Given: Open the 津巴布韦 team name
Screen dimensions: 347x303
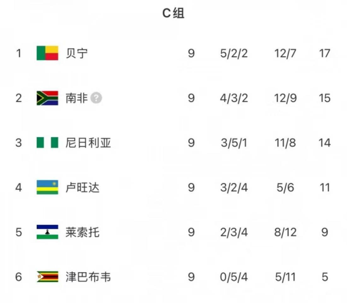Looking at the screenshot, I should pos(88,277).
